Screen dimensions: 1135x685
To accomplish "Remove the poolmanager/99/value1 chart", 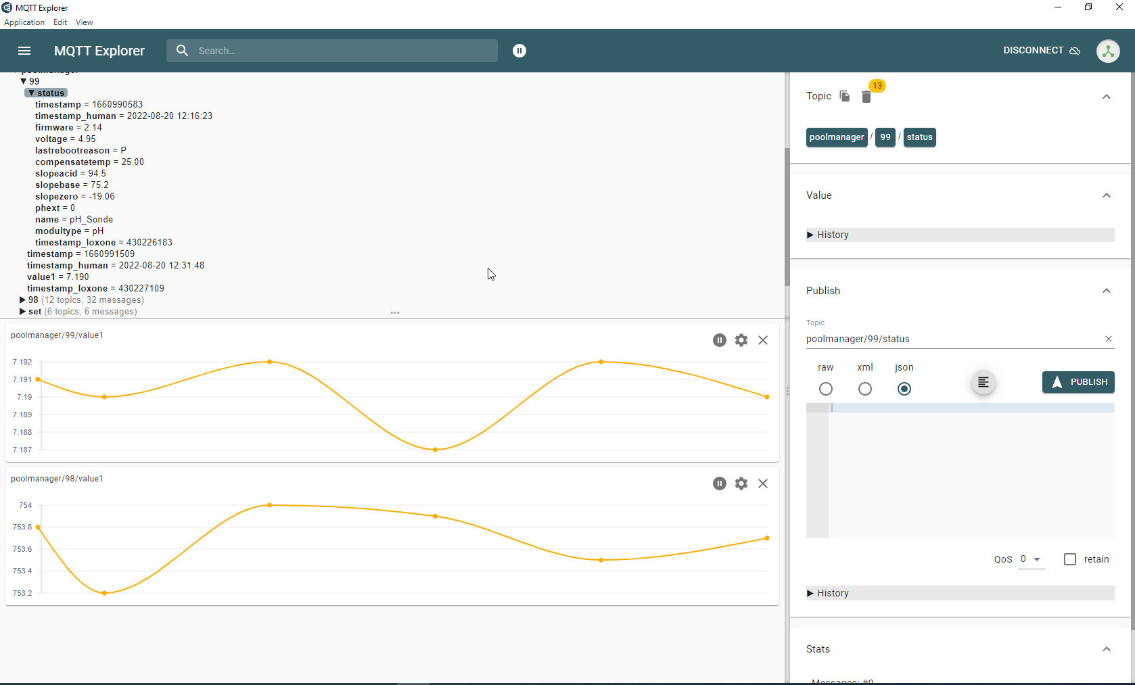I will tap(763, 340).
